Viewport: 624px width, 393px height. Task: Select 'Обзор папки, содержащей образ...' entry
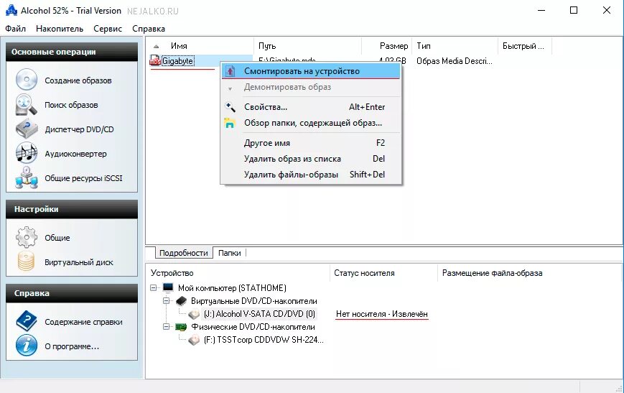[x=310, y=123]
